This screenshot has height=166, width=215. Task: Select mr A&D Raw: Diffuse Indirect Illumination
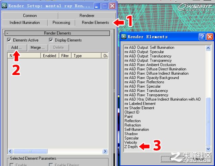click(x=156, y=73)
